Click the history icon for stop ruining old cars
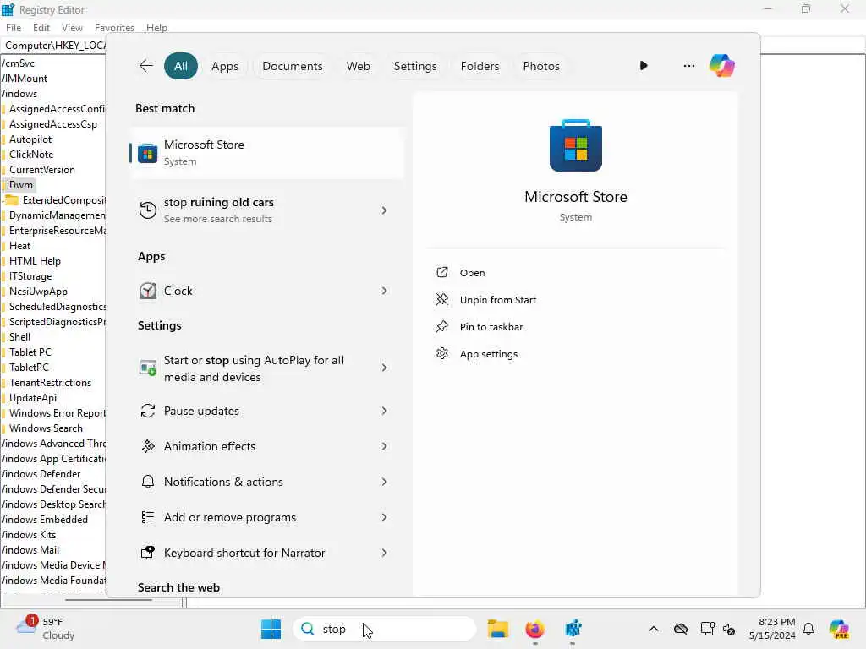Image resolution: width=866 pixels, height=649 pixels. [x=147, y=210]
